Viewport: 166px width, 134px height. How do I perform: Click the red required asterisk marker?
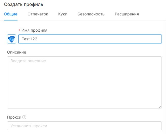click(x=19, y=30)
